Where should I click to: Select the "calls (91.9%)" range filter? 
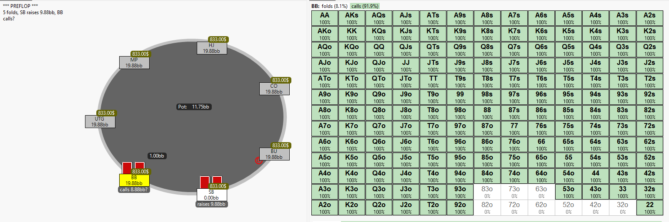tap(365, 6)
